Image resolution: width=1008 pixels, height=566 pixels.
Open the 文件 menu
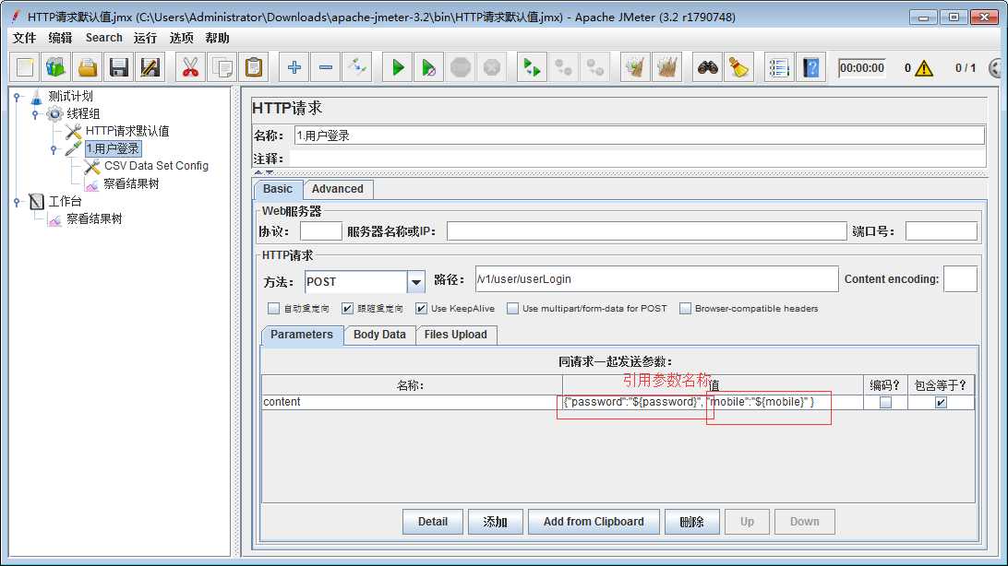tap(24, 38)
